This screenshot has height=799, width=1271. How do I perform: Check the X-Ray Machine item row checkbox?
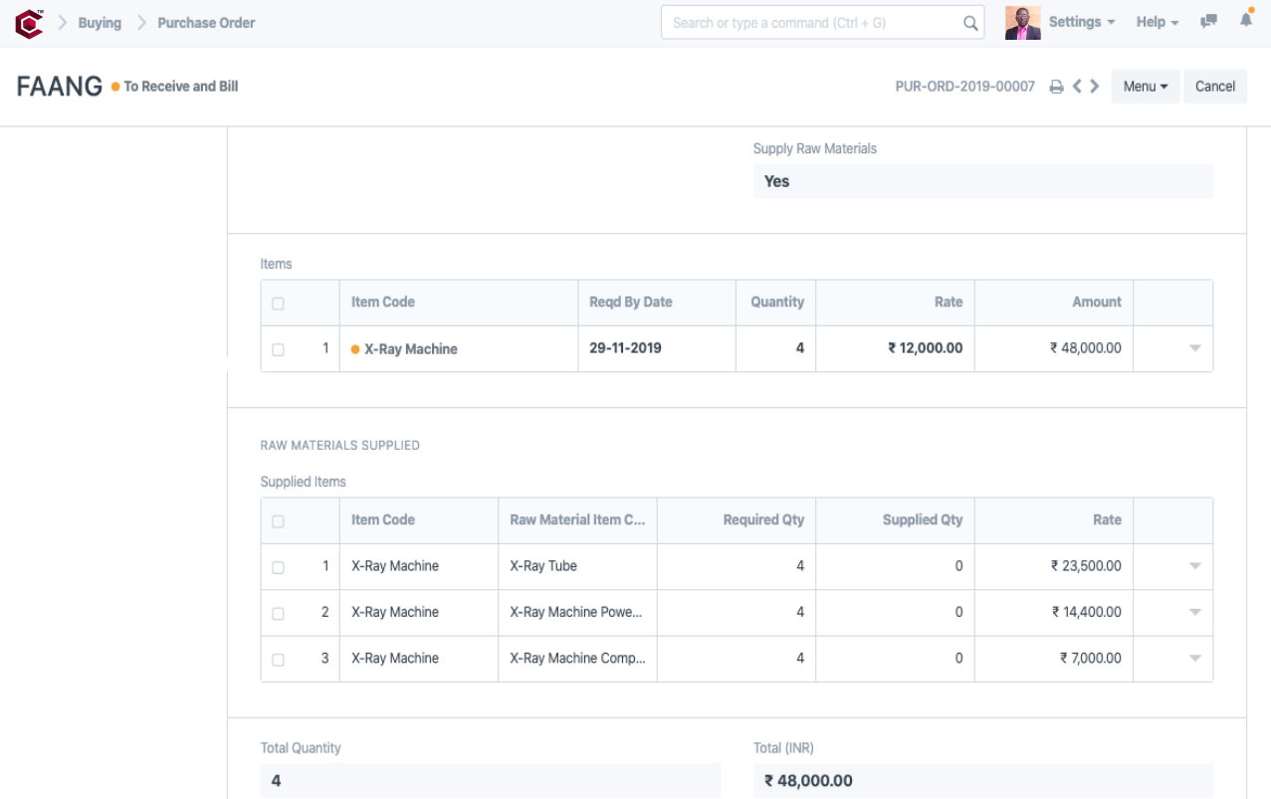278,350
